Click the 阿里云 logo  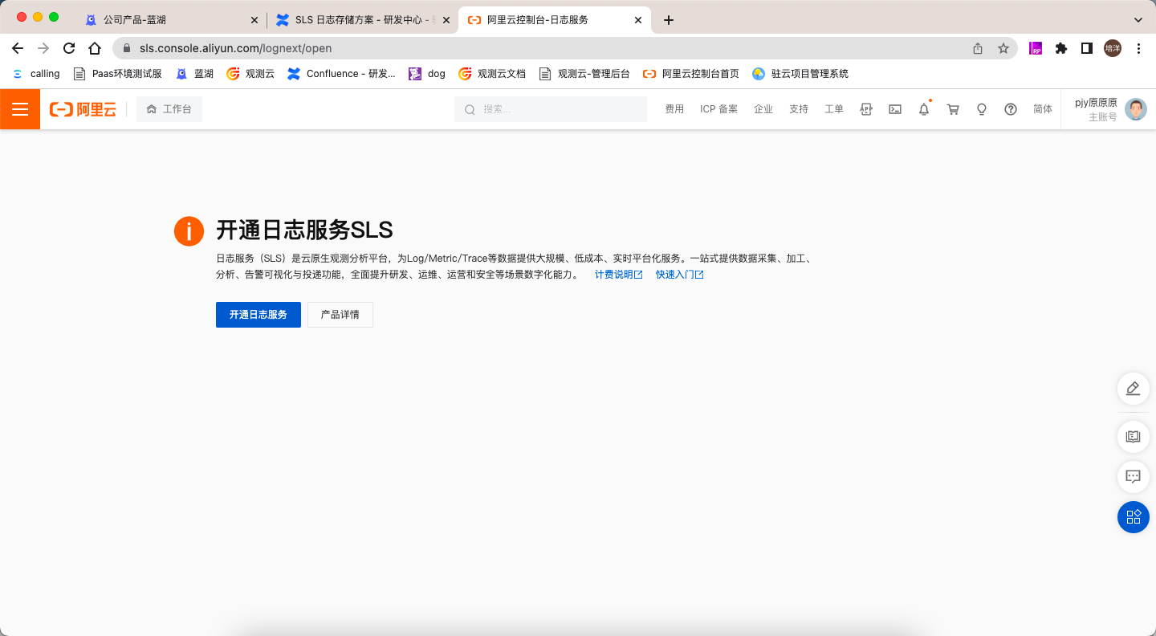click(x=83, y=109)
